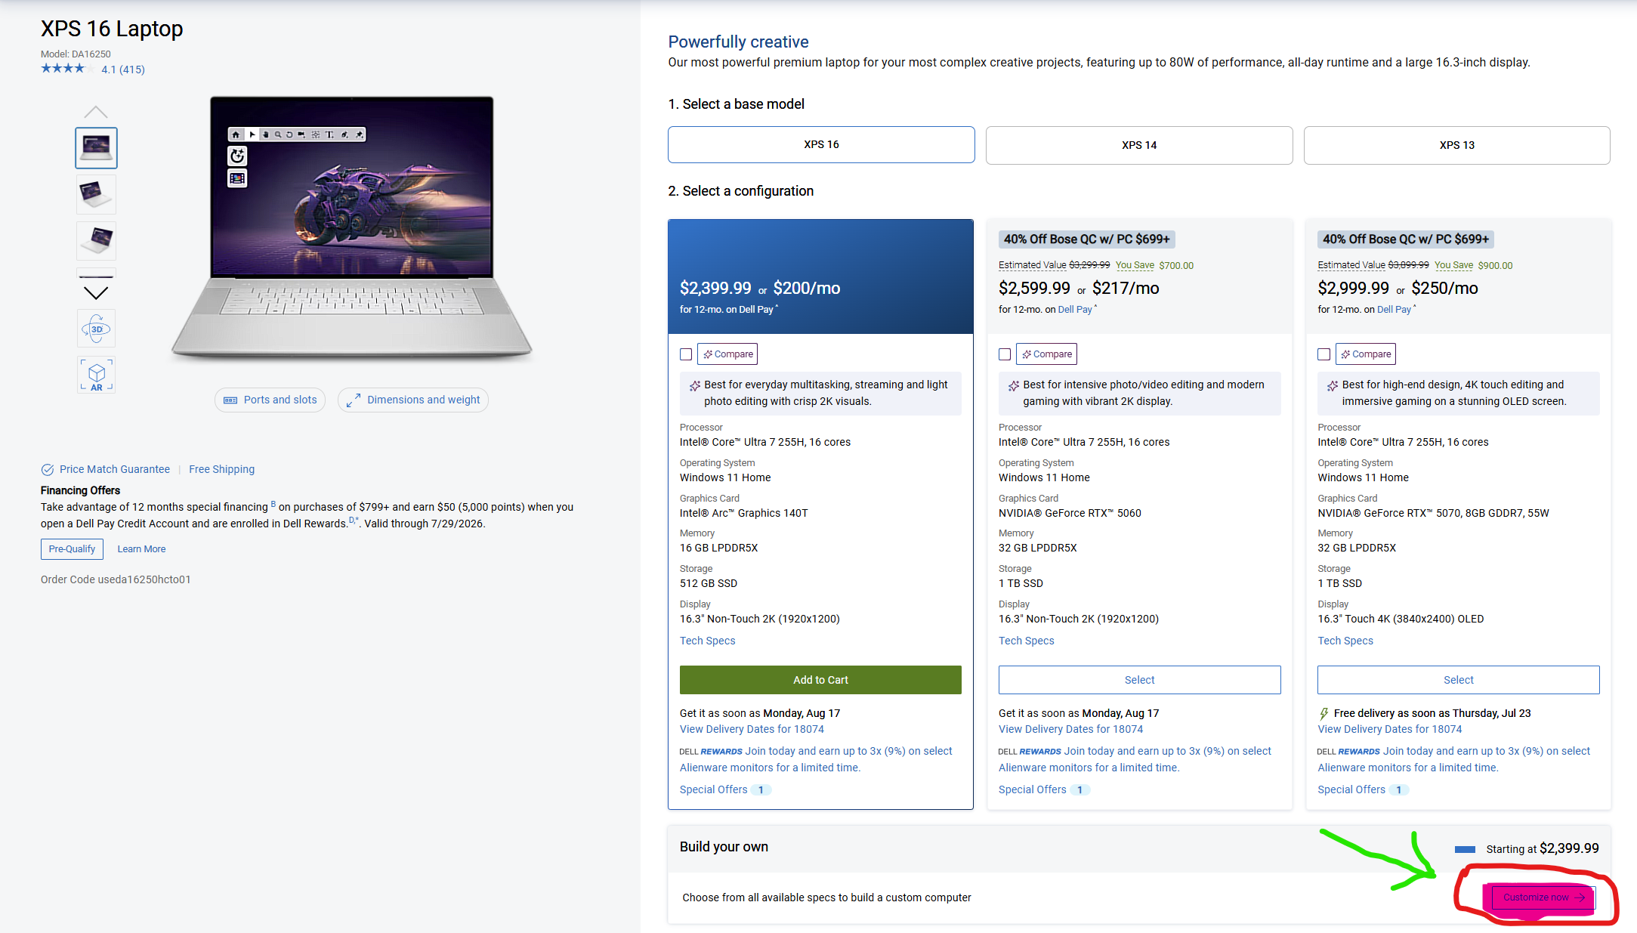Show more thumbnails with down chevron
Screen dimensions: 1637x933
pyautogui.click(x=96, y=292)
